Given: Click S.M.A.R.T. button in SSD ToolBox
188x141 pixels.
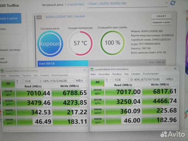Looking at the screenshot, I should coord(161,16).
